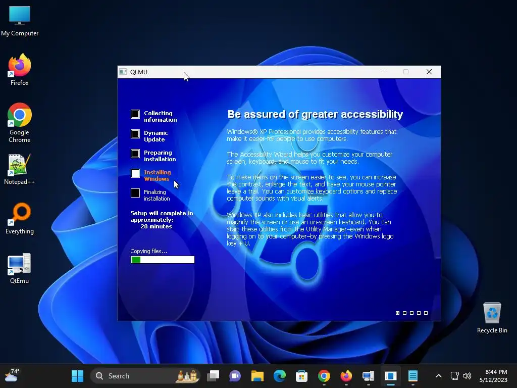Click the 'Copying files...' status text
This screenshot has width=517, height=388.
click(x=149, y=251)
